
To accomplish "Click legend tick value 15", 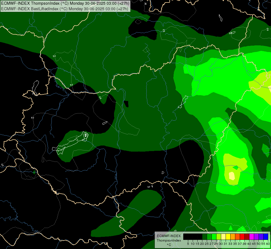I will [x=198, y=244].
